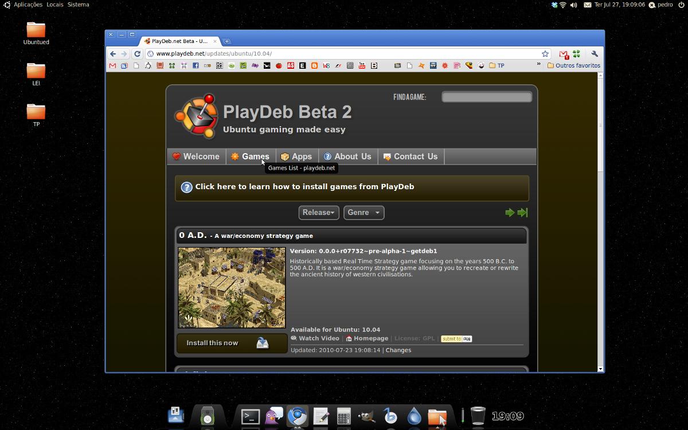Launch the terminal from the dock
The height and width of the screenshot is (430, 688).
click(x=251, y=416)
